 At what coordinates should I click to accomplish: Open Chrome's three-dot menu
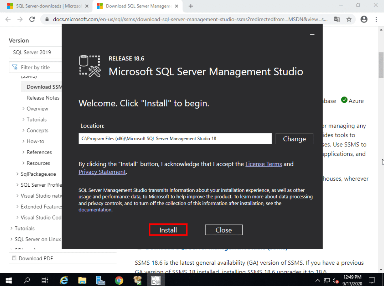[x=376, y=19]
